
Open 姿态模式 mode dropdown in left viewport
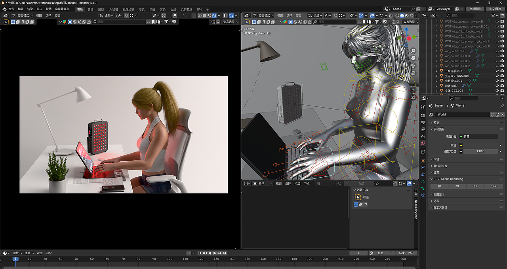pyautogui.click(x=23, y=15)
